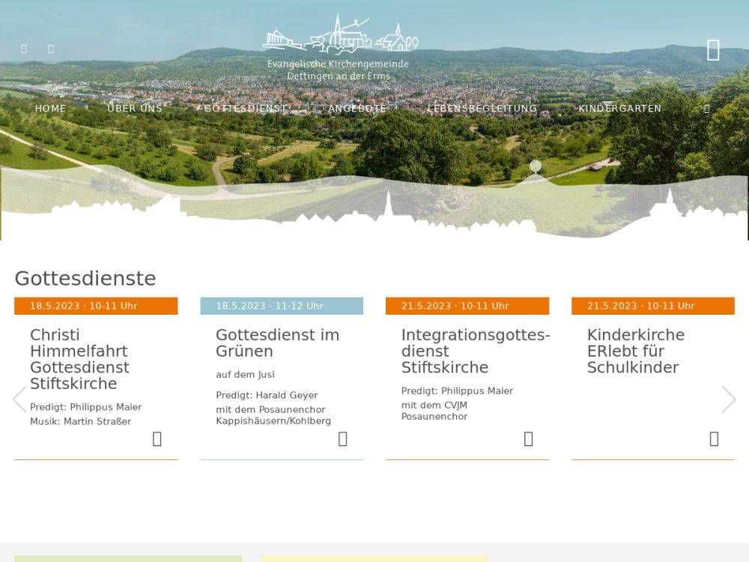Click the icon in Christi Himmelfahrt card
Viewport: 749px width, 562px height.
157,439
